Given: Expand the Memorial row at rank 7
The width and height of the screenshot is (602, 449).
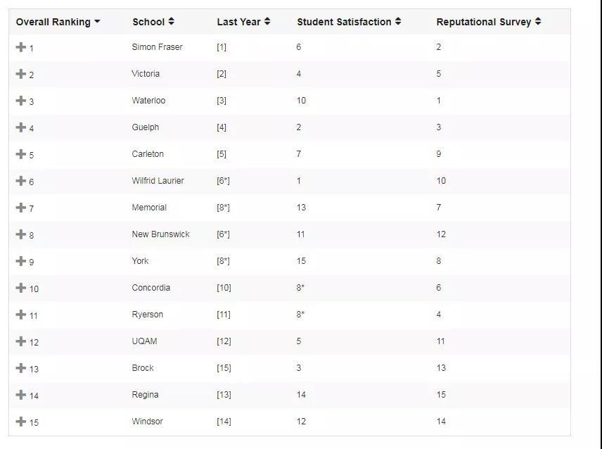Looking at the screenshot, I should coord(20,208).
